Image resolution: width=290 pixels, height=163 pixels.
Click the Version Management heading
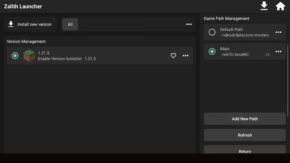[26, 41]
